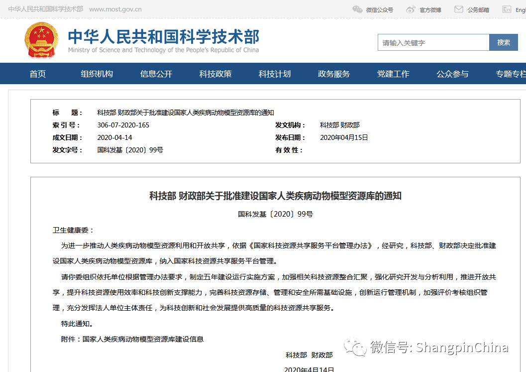Select the 党建工作 menu item

pyautogui.click(x=393, y=74)
